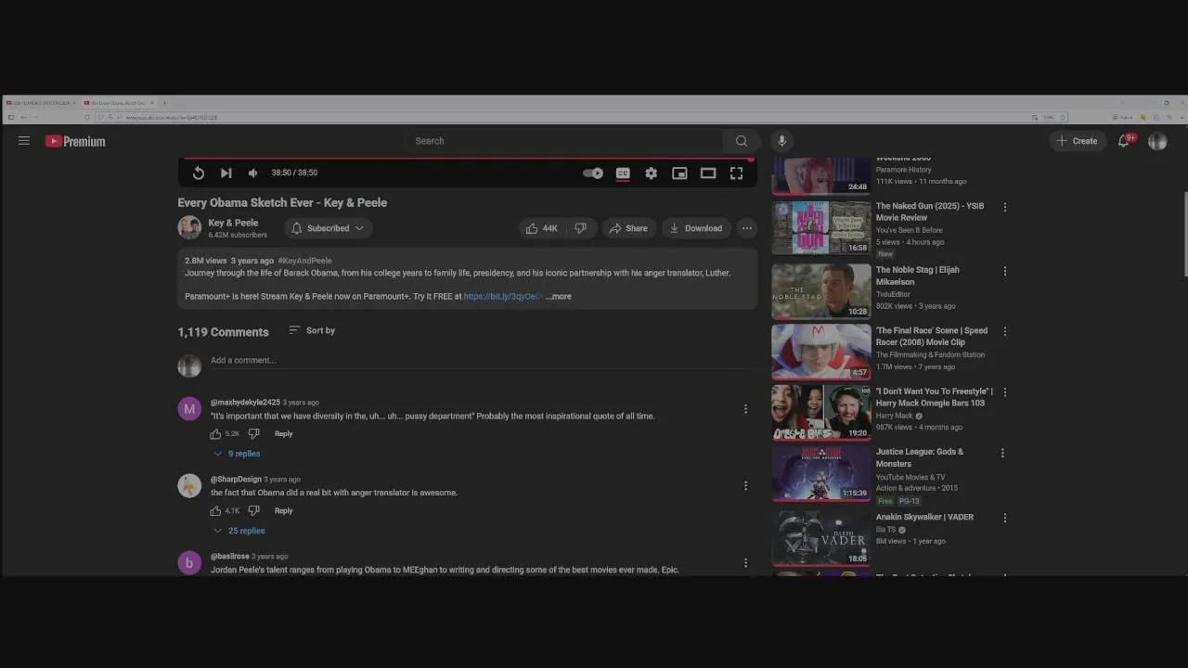Toggle closed captions (CC)
Image resolution: width=1188 pixels, height=668 pixels.
pos(623,173)
